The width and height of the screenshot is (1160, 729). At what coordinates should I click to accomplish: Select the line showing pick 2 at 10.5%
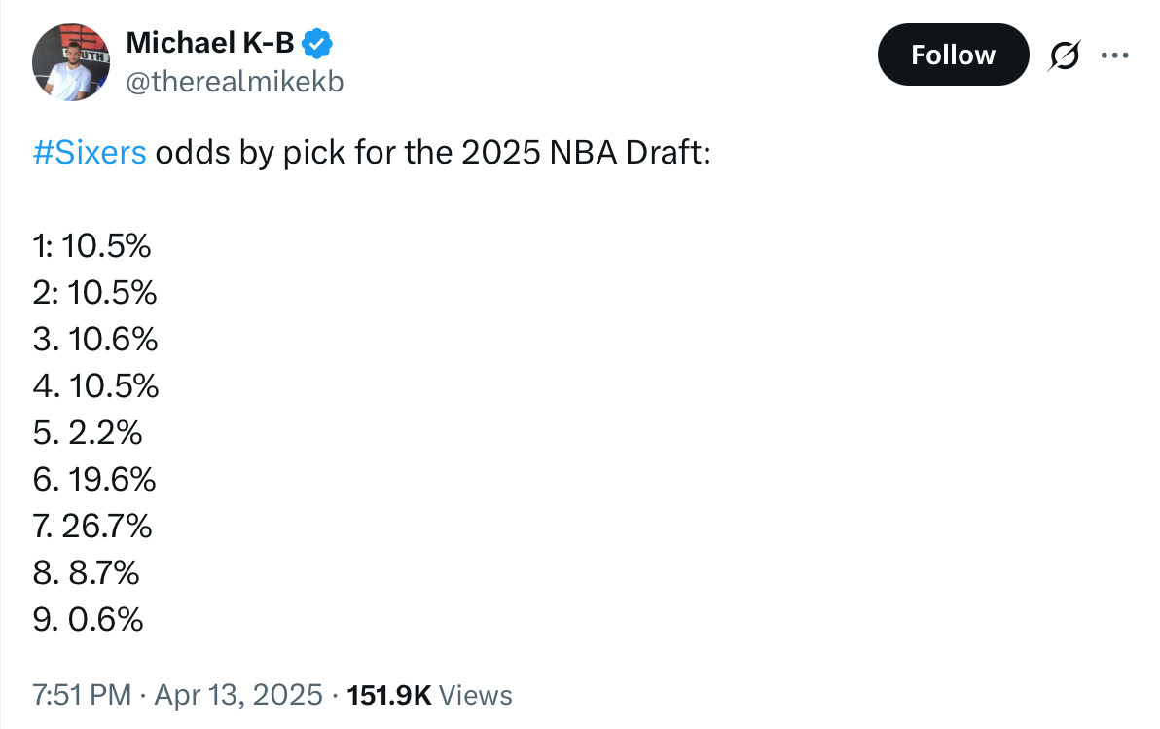click(94, 292)
